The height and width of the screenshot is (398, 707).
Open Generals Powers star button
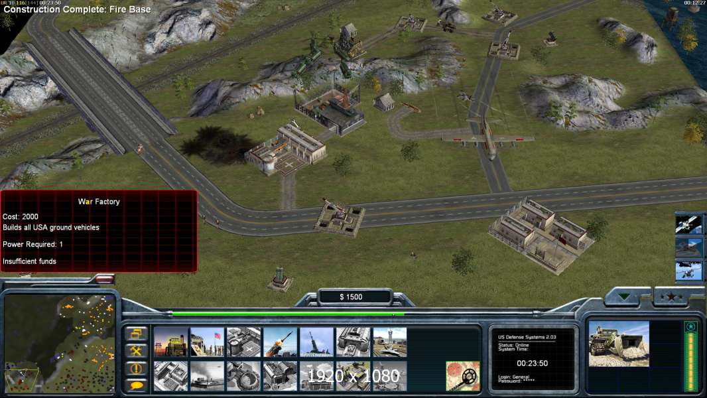coord(671,297)
